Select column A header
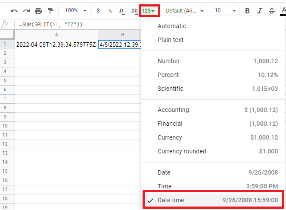This screenshot has height=210, width=286. 56,35
